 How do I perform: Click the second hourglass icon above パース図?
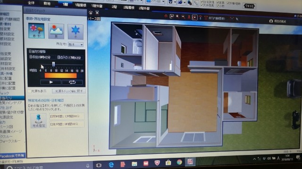point(97,13)
